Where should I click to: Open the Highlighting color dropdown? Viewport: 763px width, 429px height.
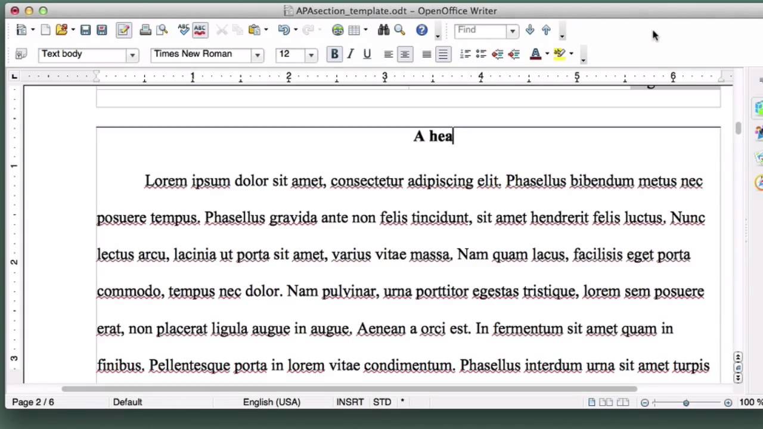(x=571, y=54)
